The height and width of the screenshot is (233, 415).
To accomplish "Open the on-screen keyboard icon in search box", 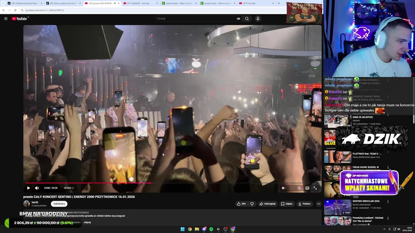I will tap(238, 18).
